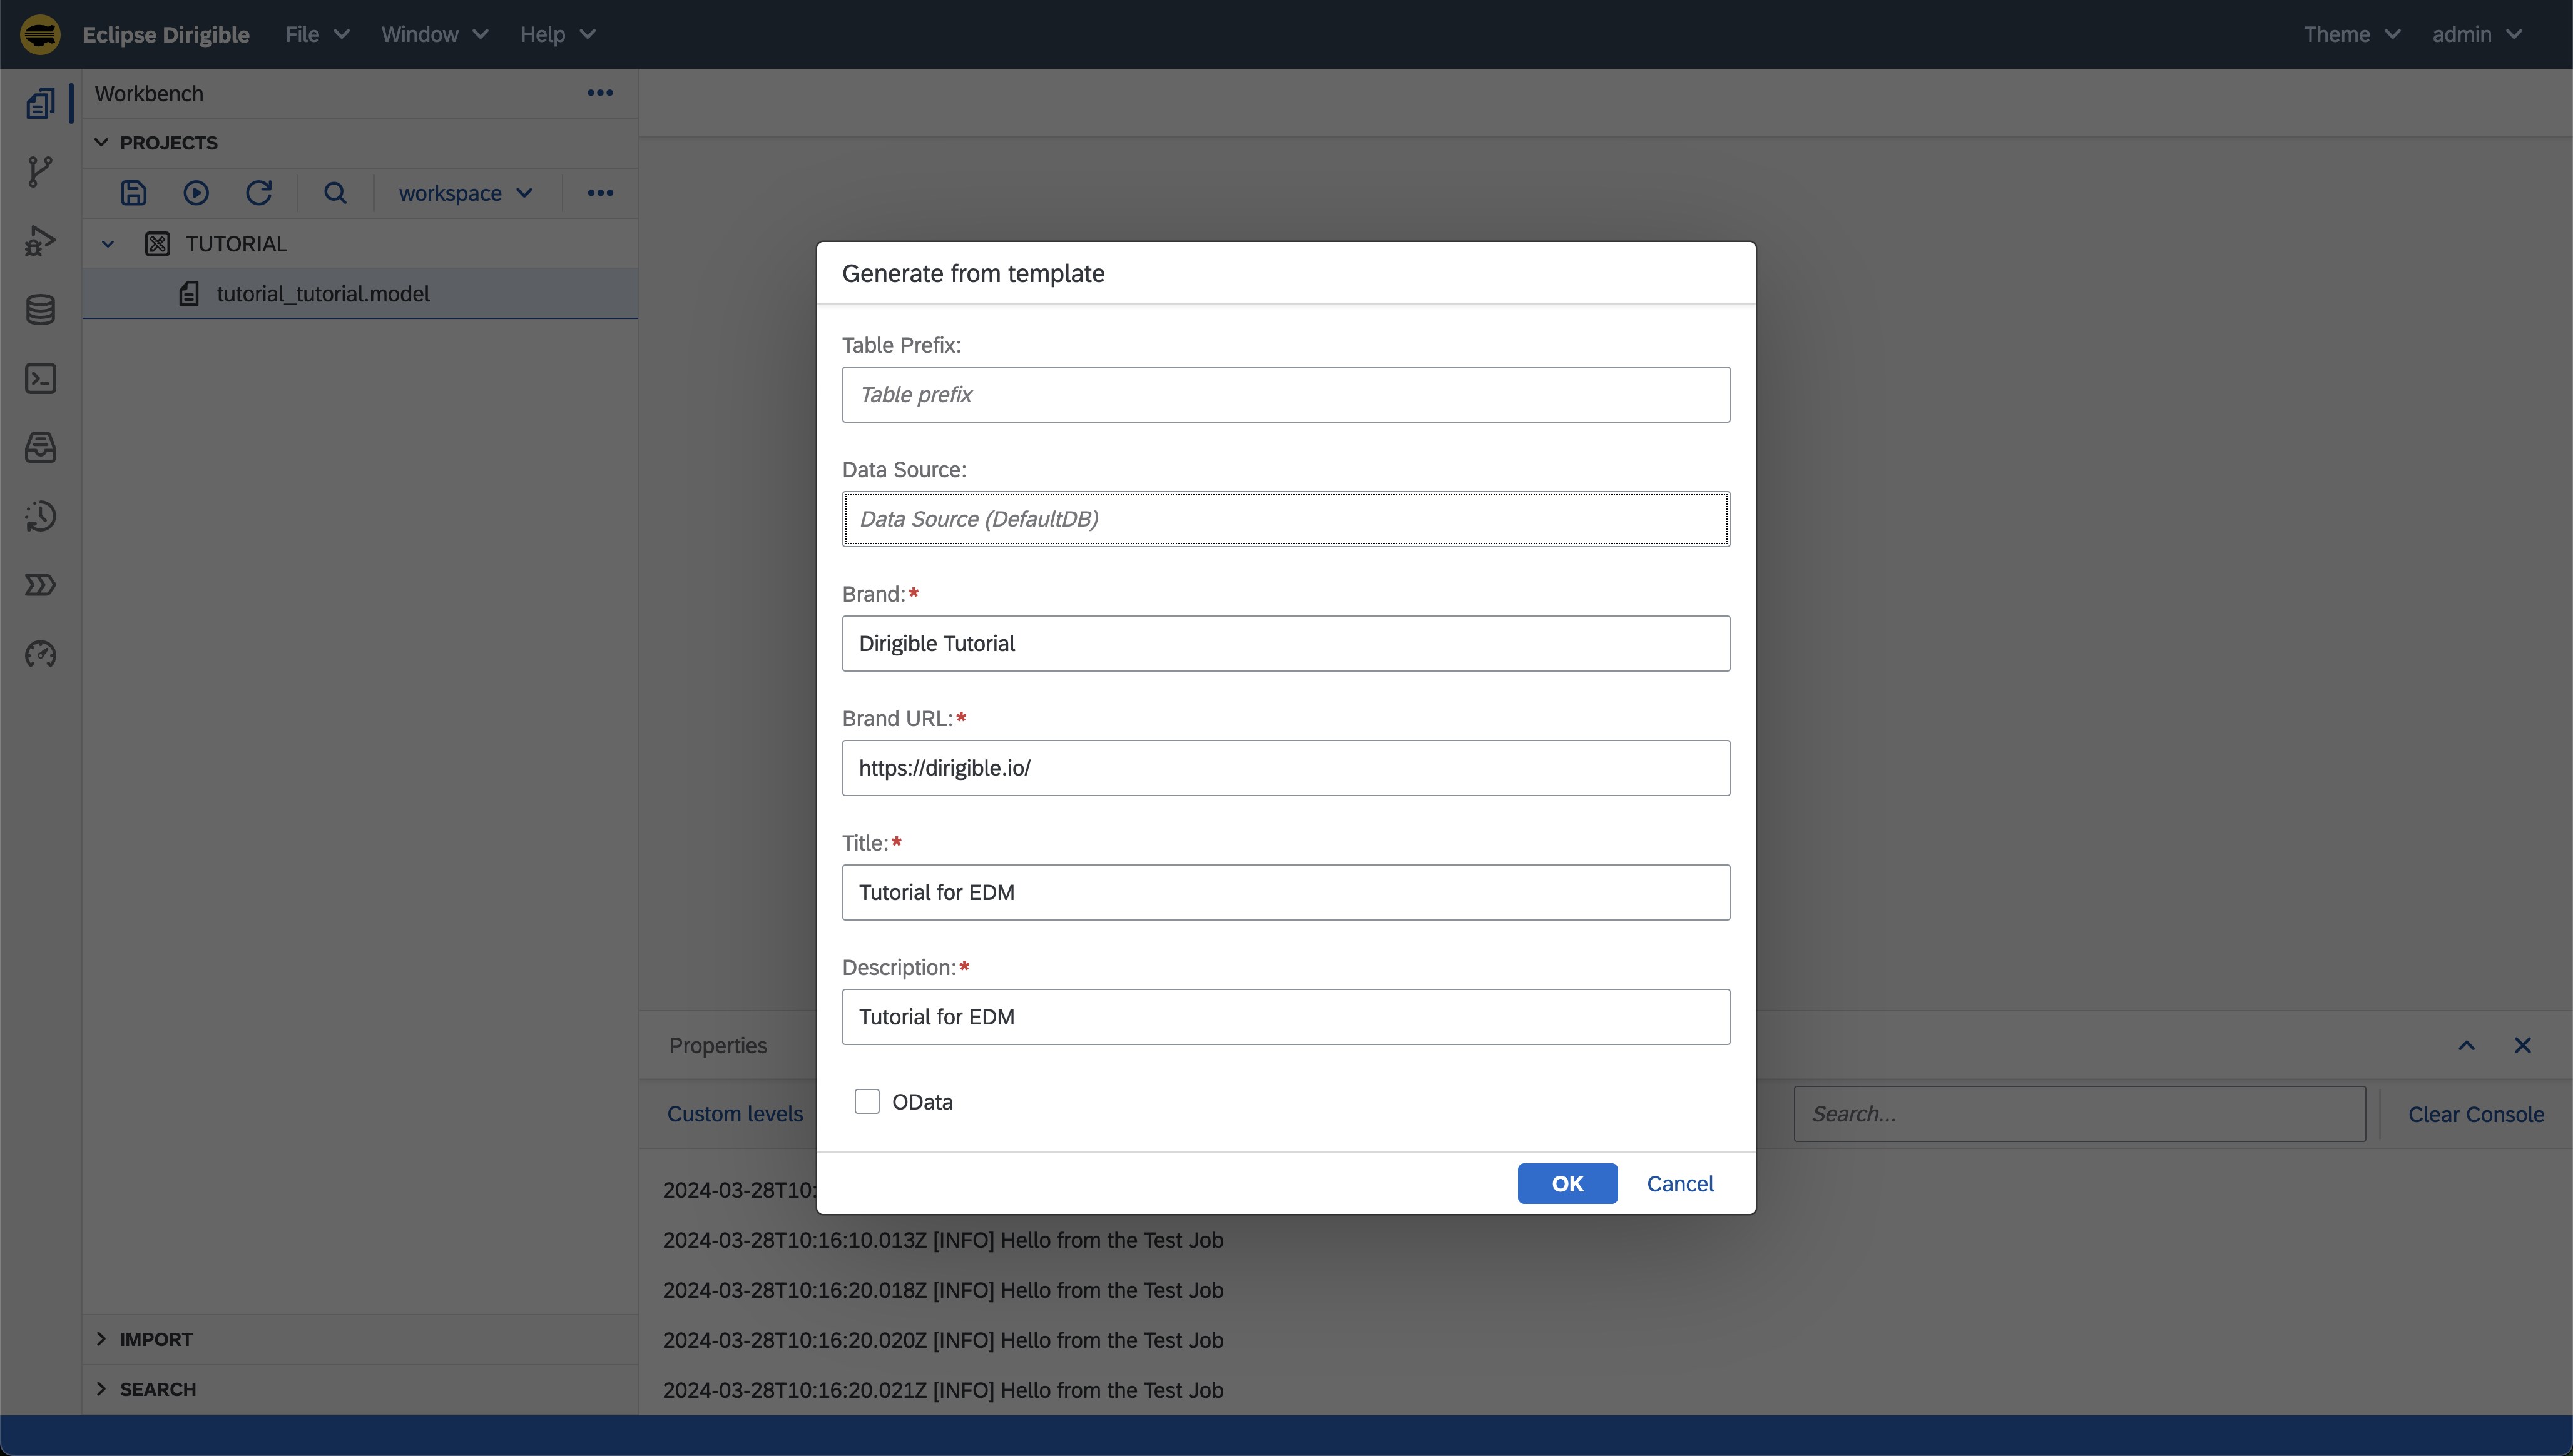Enable the OData checkbox
The width and height of the screenshot is (2573, 1456).
[x=867, y=1102]
